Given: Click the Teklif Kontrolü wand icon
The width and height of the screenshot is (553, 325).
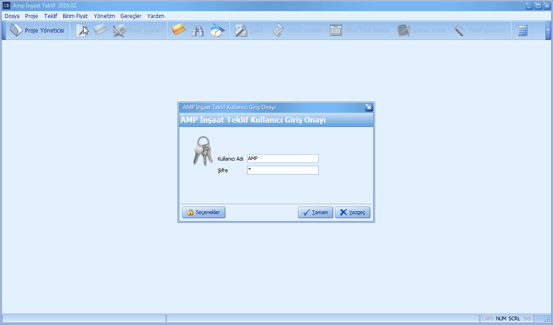Looking at the screenshot, I should click(460, 31).
